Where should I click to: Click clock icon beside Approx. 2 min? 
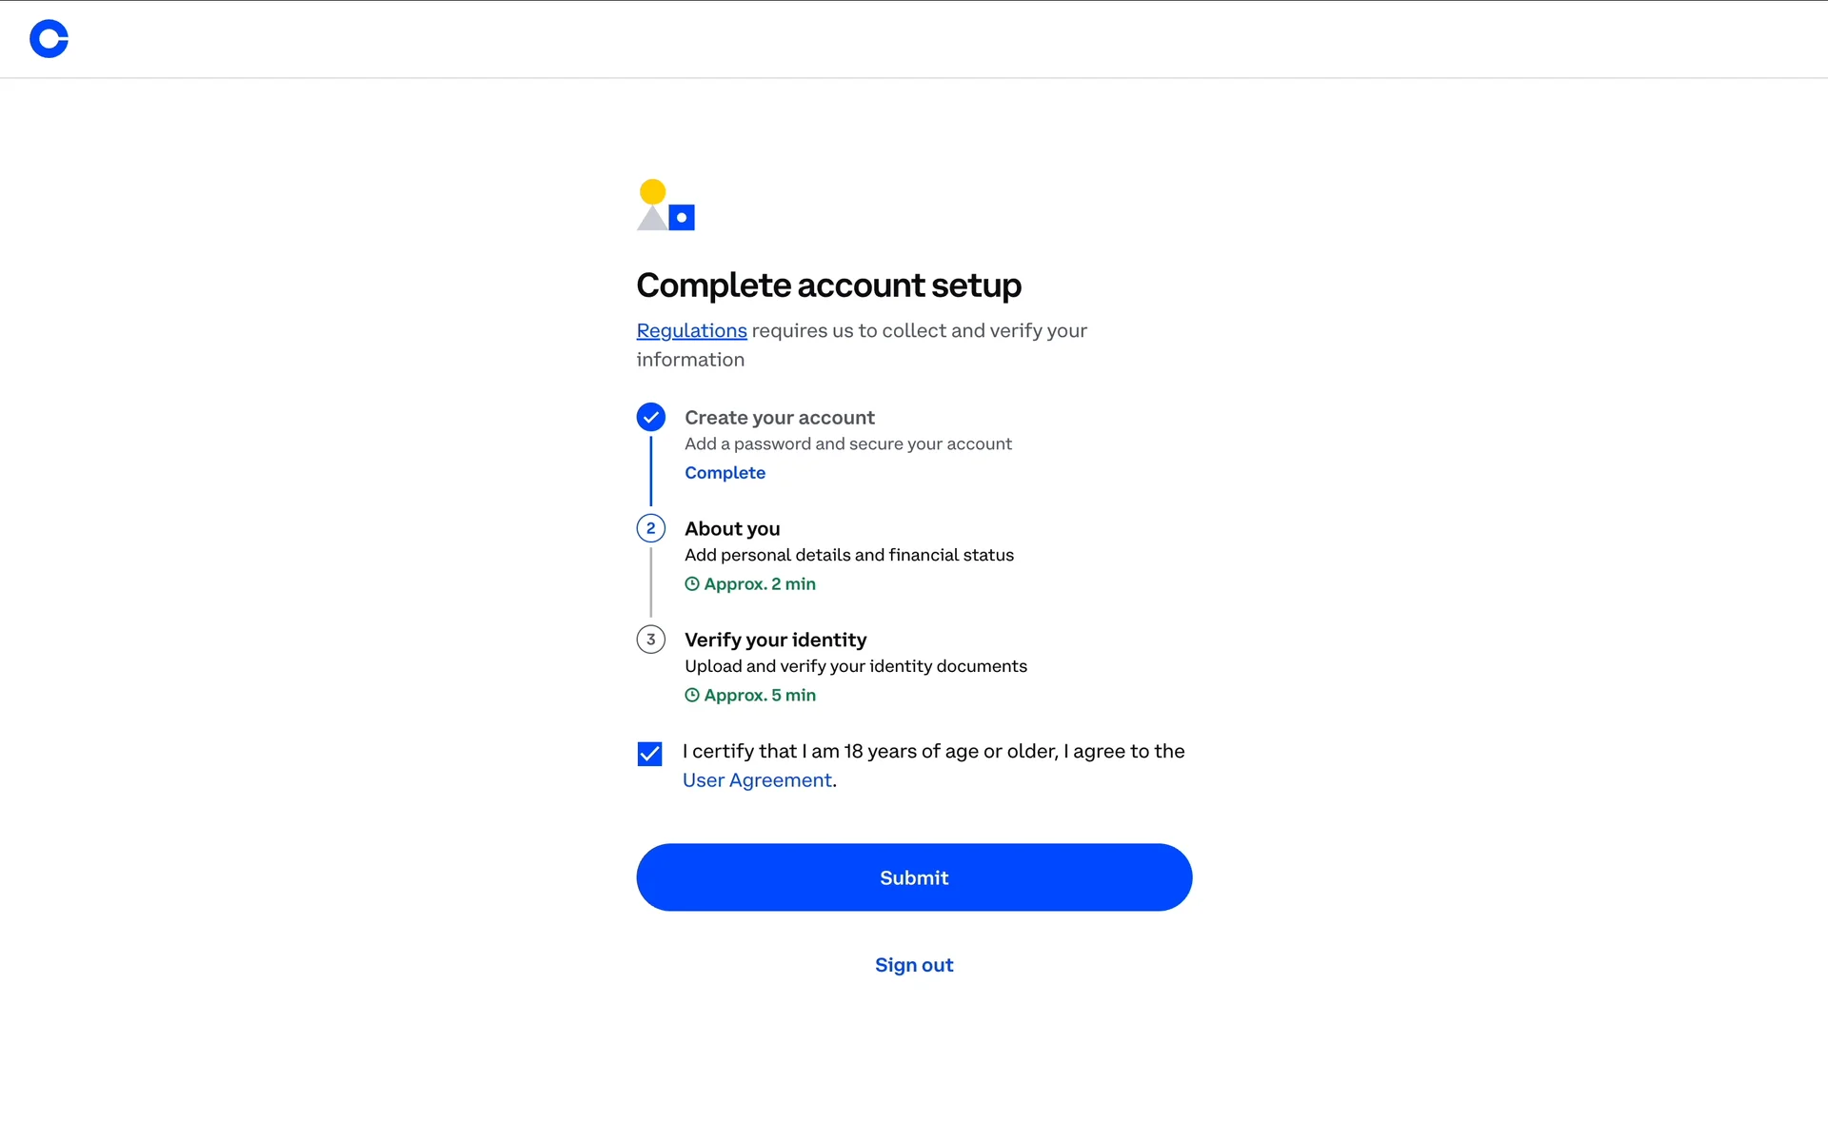(x=692, y=584)
